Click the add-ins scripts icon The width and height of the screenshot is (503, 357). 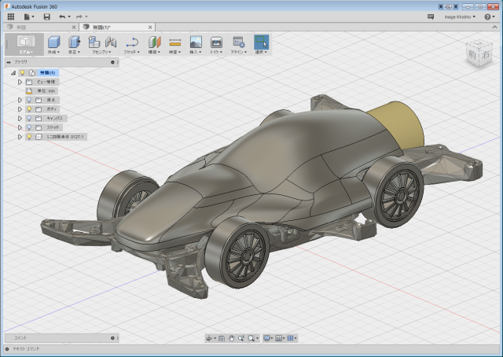pyautogui.click(x=239, y=42)
